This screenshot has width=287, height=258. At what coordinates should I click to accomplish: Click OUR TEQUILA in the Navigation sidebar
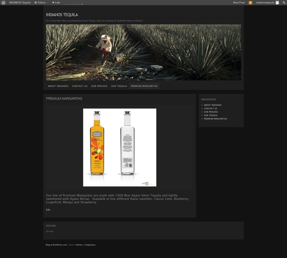[x=211, y=115]
